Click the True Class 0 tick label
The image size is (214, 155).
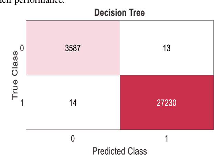[22, 48]
